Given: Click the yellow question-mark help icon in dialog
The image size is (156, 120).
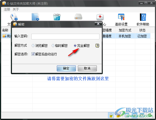Looking at the screenshot, I should (x=97, y=46).
